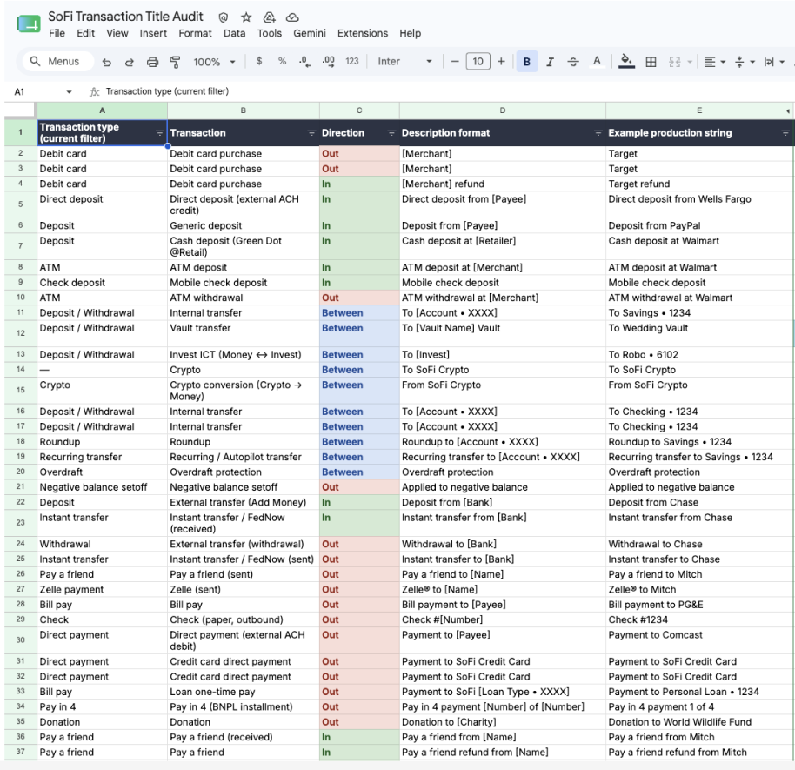The width and height of the screenshot is (795, 770).
Task: Open filter for Description format column
Action: (x=598, y=133)
